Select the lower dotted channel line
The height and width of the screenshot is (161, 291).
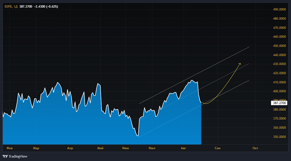click(194, 109)
